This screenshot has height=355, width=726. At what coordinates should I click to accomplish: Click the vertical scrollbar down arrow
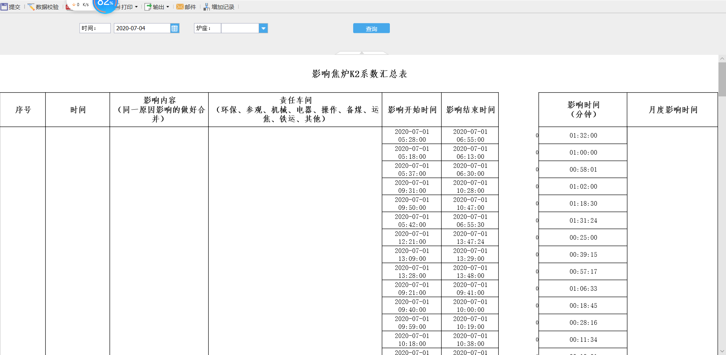pos(722,351)
